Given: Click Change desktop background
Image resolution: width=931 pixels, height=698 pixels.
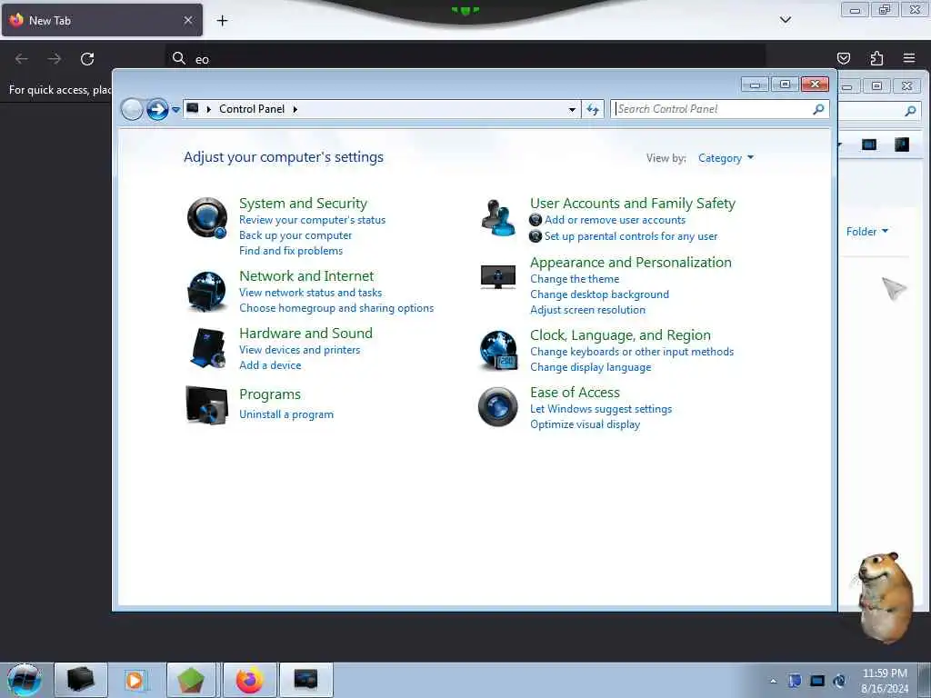Looking at the screenshot, I should click(599, 294).
